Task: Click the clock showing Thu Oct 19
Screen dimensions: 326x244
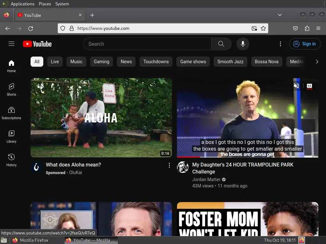Action: pos(280,240)
